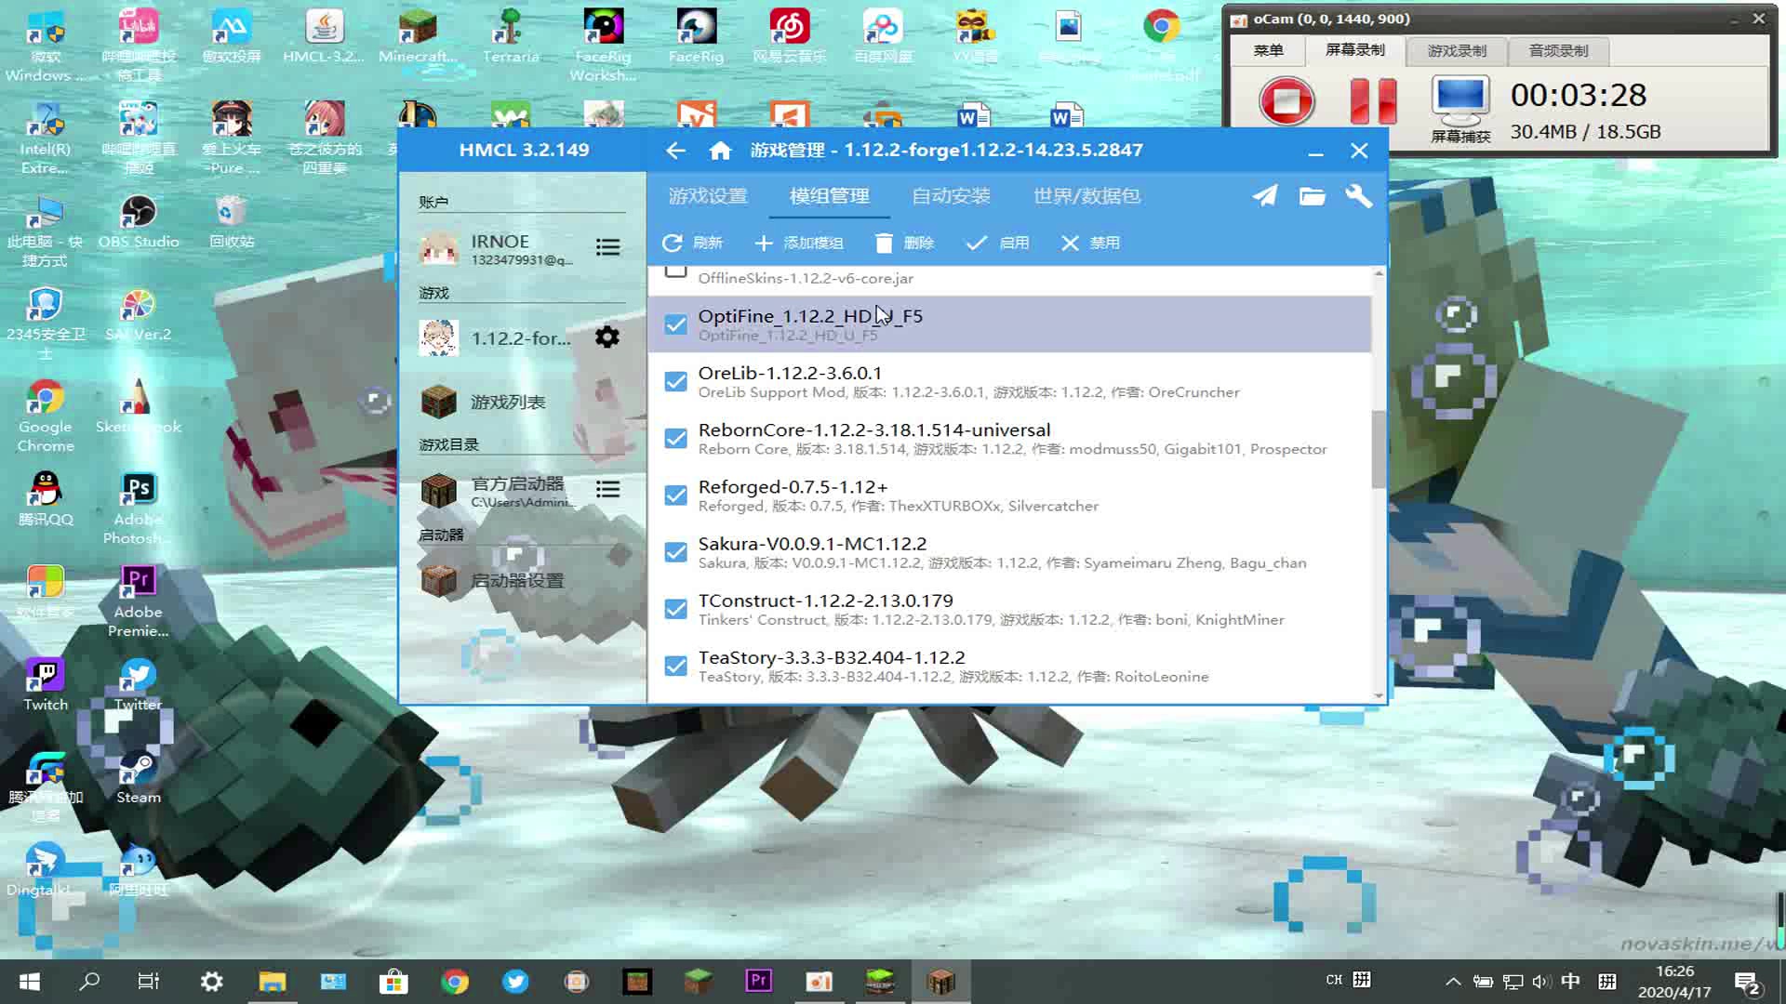This screenshot has width=1786, height=1004.
Task: Open Tencent QQ desktop shortcut
Action: (46, 498)
